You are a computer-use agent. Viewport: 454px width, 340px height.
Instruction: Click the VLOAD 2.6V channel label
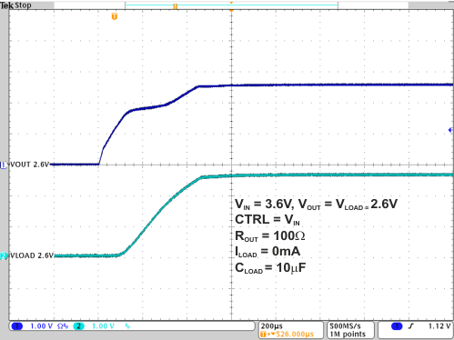(32, 255)
